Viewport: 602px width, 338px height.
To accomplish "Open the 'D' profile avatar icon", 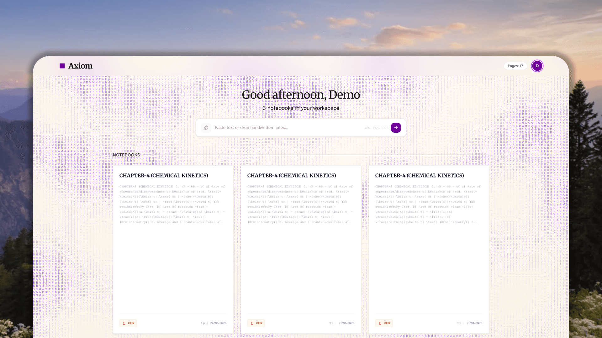I will pos(537,66).
